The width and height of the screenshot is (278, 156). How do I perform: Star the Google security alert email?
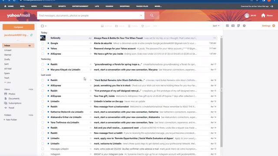tap(91, 43)
